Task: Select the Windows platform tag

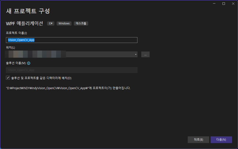Action: (64, 23)
